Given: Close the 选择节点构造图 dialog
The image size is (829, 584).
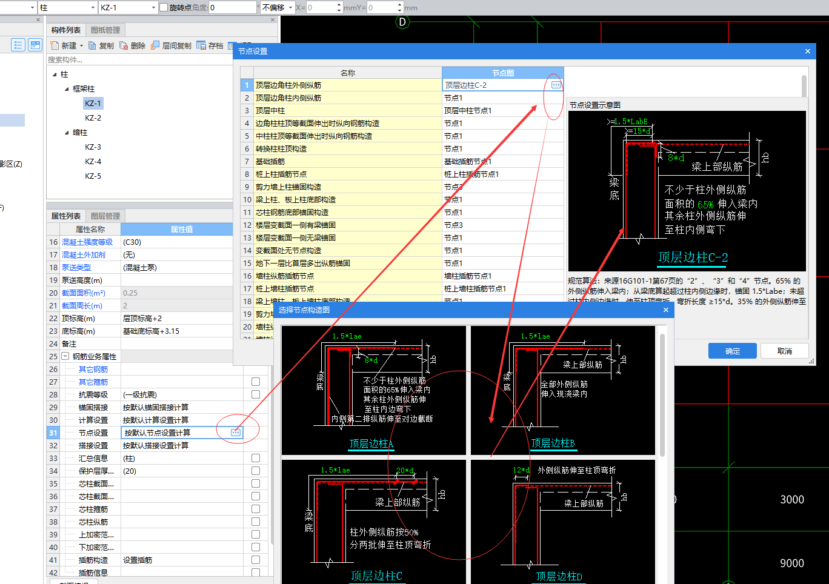Looking at the screenshot, I should coord(666,310).
